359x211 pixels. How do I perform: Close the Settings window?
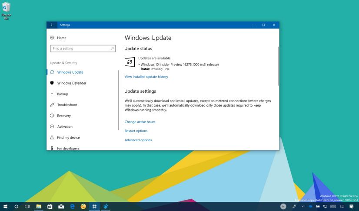(274, 25)
